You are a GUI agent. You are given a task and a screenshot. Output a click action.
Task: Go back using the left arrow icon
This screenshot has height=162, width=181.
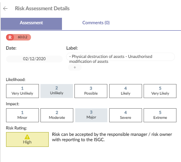point(5,9)
